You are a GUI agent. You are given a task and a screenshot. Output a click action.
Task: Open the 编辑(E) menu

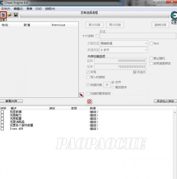click(18, 9)
